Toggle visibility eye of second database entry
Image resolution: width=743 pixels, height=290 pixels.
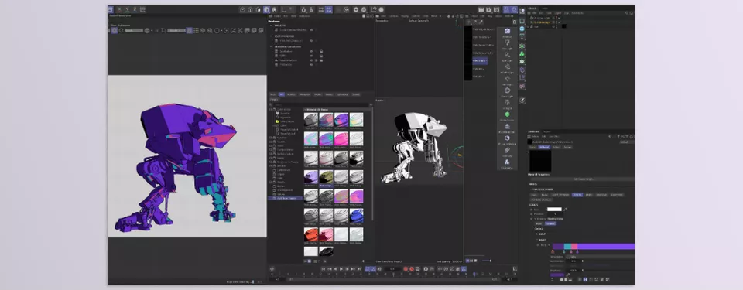click(311, 41)
